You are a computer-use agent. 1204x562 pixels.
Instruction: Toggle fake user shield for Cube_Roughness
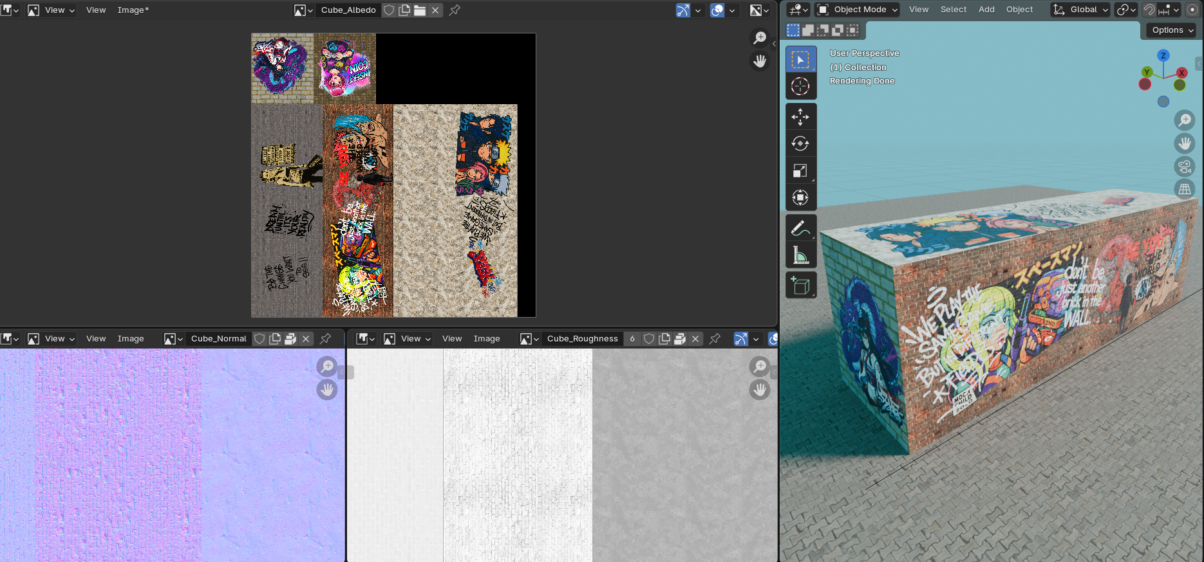click(649, 339)
